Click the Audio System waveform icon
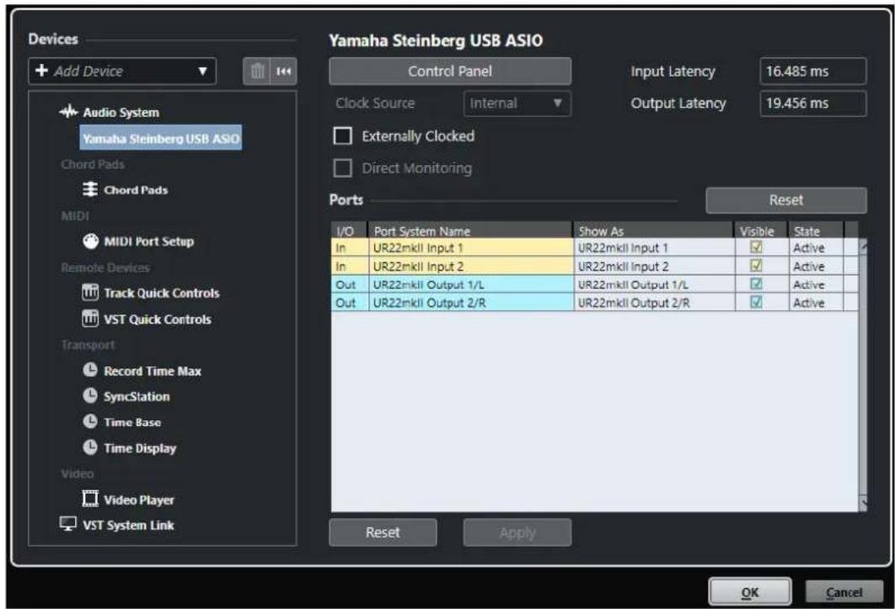 pos(68,112)
